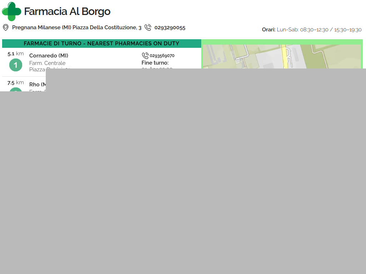Click the green cross pharmacy logo
This screenshot has width=366, height=274.
click(x=11, y=11)
